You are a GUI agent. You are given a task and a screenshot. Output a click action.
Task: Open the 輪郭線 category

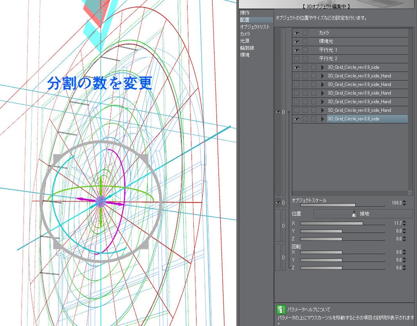[246, 48]
